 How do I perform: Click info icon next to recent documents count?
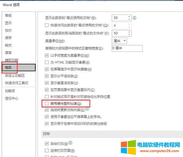[x=134, y=18]
